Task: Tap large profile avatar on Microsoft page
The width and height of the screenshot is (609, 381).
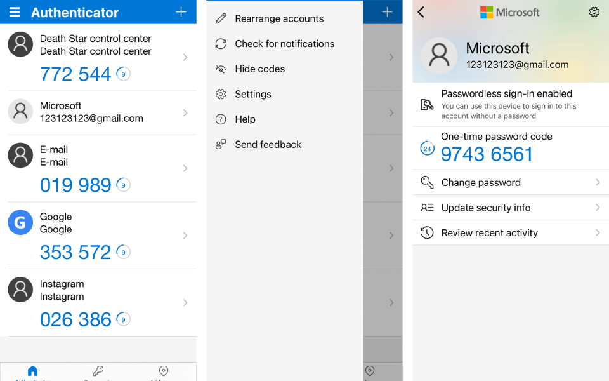Action: (x=439, y=56)
